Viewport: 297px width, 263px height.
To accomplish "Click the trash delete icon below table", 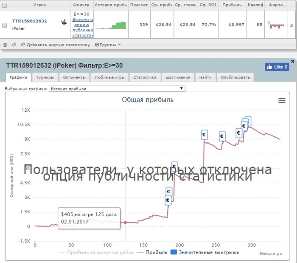I will click(x=5, y=45).
